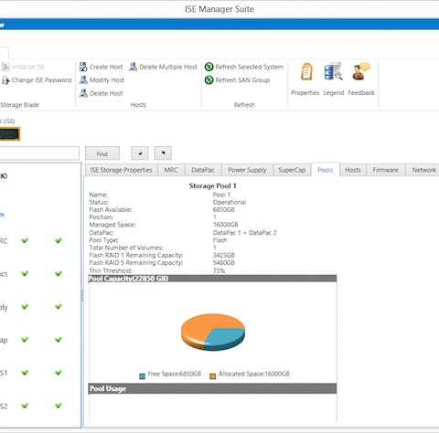Image resolution: width=439 pixels, height=433 pixels.
Task: Click the Initialize ISE icon
Action: tap(5, 67)
